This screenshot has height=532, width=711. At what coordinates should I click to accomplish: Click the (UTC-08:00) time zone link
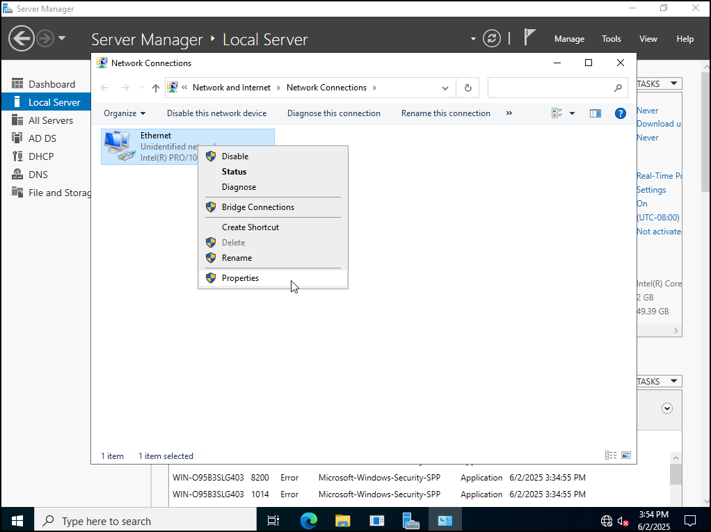(658, 218)
